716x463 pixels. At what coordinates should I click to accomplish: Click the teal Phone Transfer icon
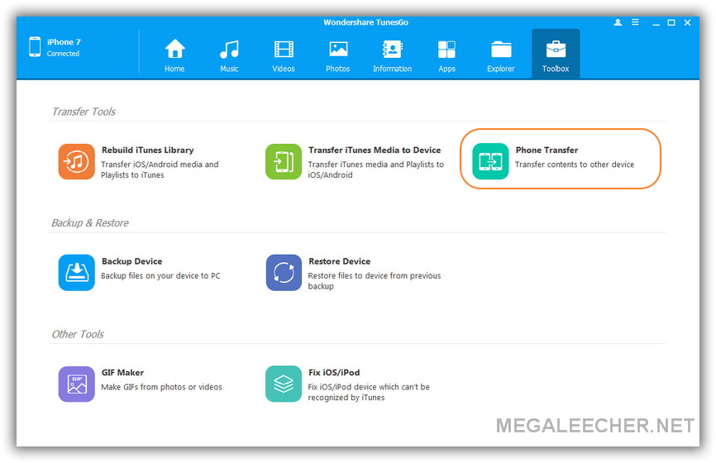coord(490,161)
